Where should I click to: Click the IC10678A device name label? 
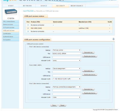tap(11, 19)
